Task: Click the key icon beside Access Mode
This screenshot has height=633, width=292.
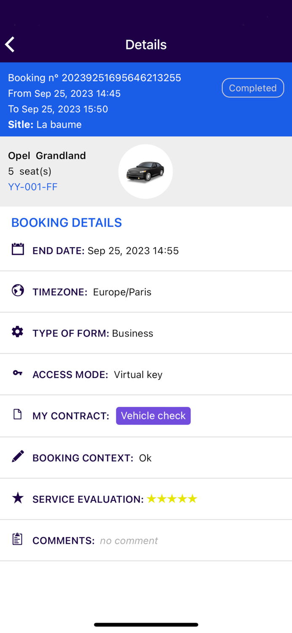Action: [18, 373]
